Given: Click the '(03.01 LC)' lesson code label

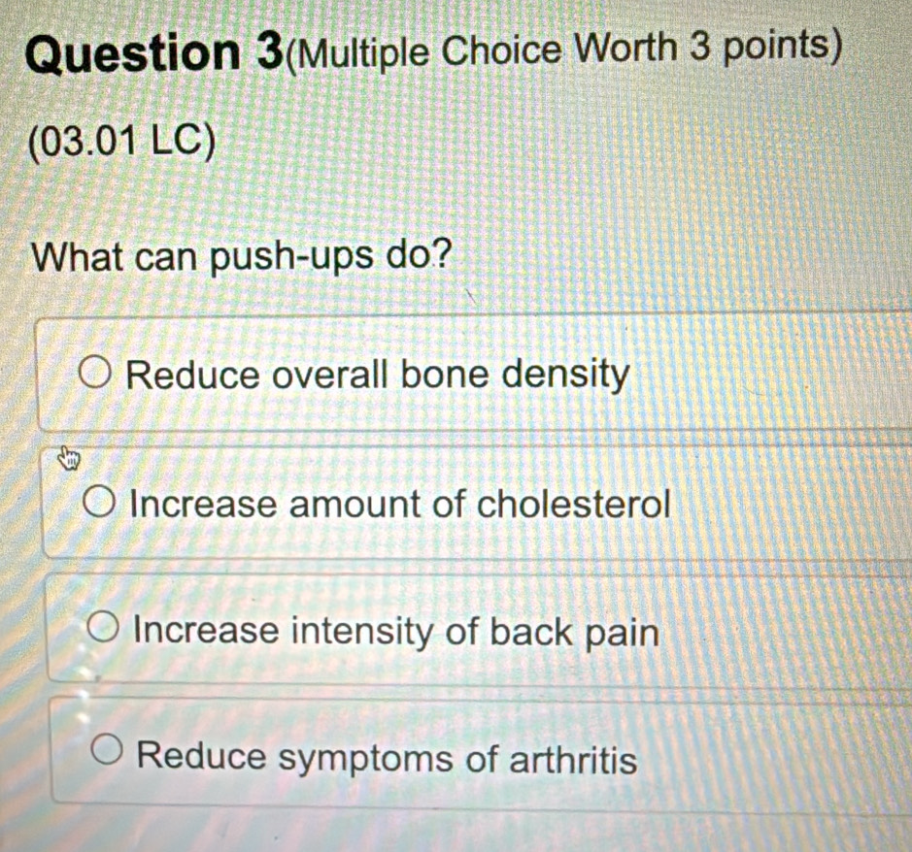Looking at the screenshot, I should pos(122,140).
